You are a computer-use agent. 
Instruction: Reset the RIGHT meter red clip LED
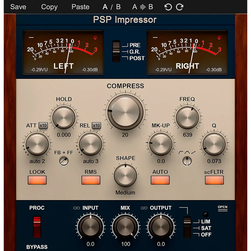[219, 38]
